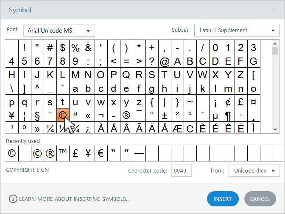Select the registered trademark symbol in the grid
This screenshot has width=285, height=214.
pyautogui.click(x=126, y=115)
